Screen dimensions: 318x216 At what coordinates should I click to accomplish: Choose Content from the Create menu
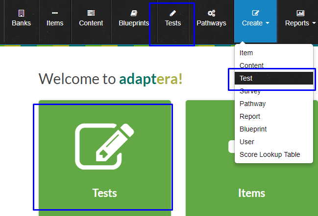pos(274,65)
